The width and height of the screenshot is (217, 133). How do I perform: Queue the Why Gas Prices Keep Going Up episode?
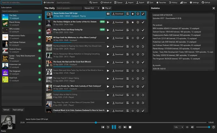[x=127, y=30]
